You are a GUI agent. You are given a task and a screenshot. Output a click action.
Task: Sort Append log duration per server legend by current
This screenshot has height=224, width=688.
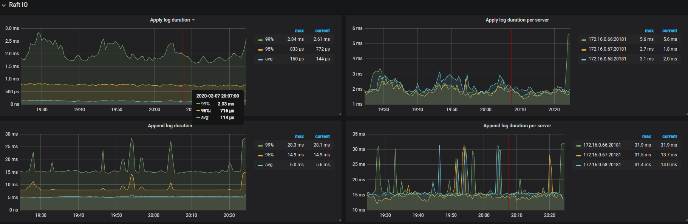[669, 136]
